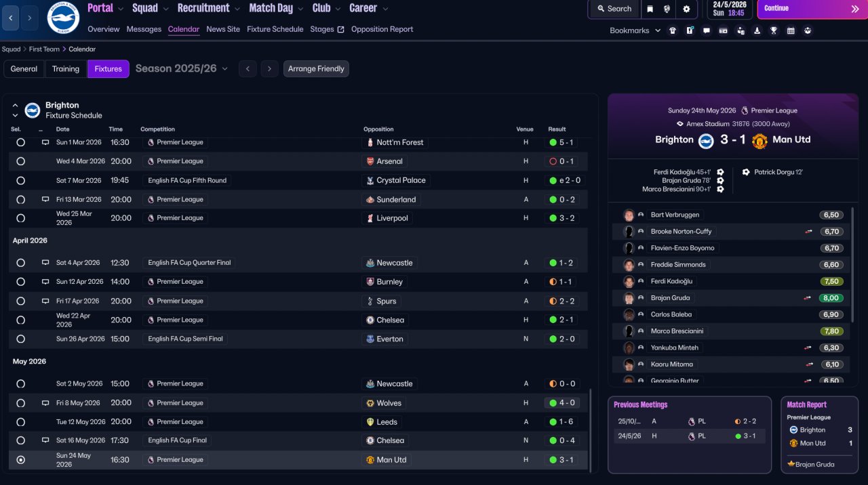
Task: Switch to the Overview tab
Action: click(104, 29)
